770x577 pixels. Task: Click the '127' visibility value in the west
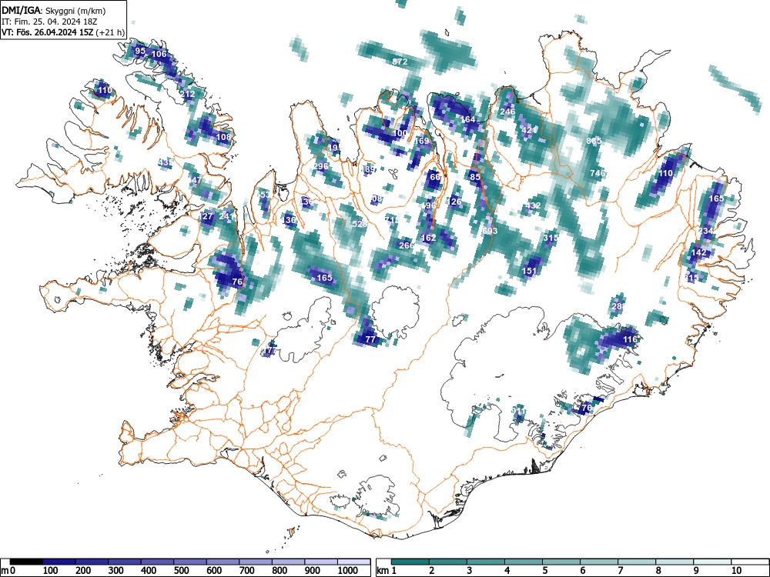pyautogui.click(x=206, y=216)
